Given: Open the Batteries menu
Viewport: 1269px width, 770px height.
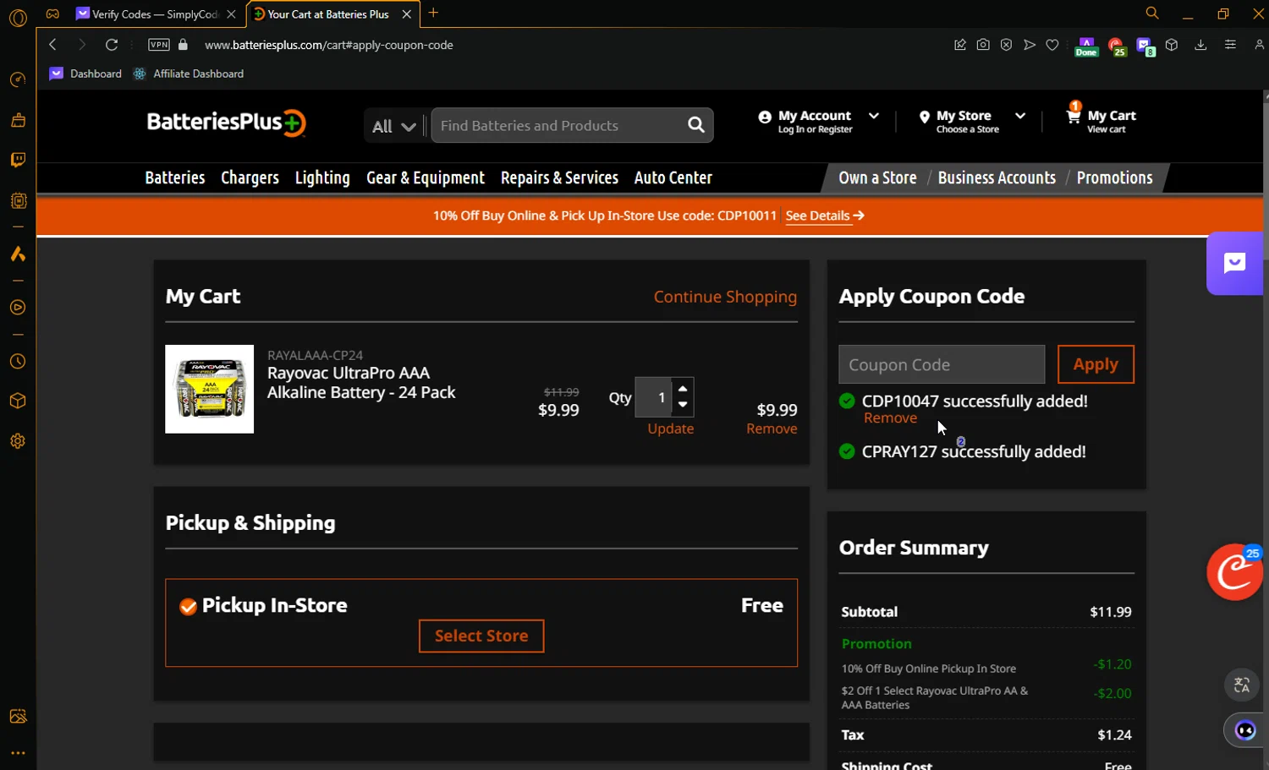Looking at the screenshot, I should click(x=175, y=177).
